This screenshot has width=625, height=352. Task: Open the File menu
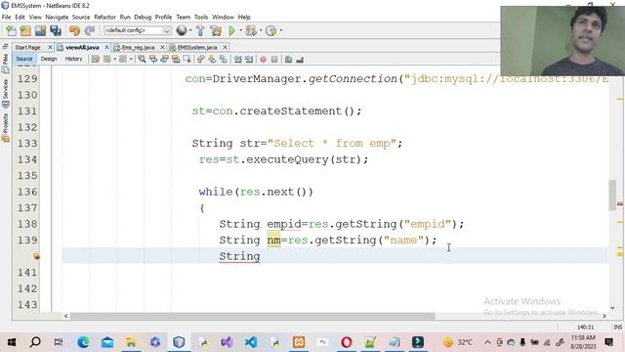pos(6,18)
